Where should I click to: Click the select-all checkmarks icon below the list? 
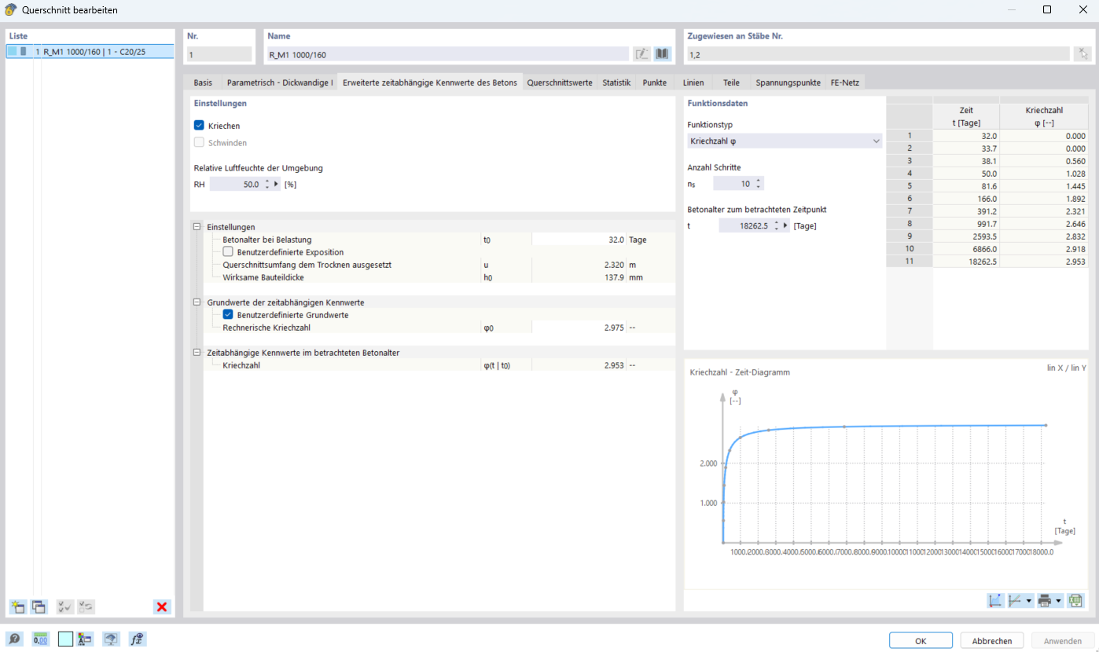pyautogui.click(x=65, y=606)
